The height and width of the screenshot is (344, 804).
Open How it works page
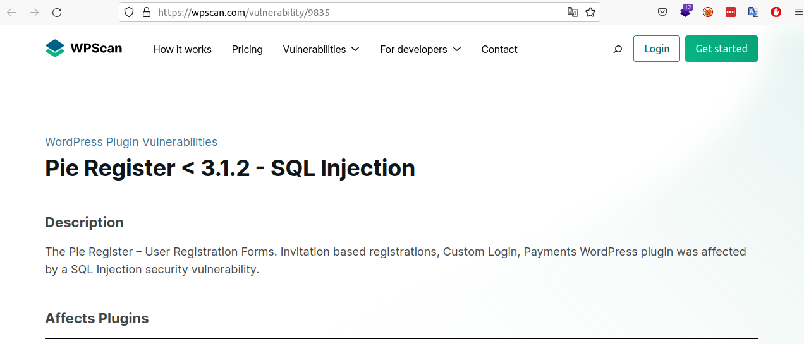point(182,49)
